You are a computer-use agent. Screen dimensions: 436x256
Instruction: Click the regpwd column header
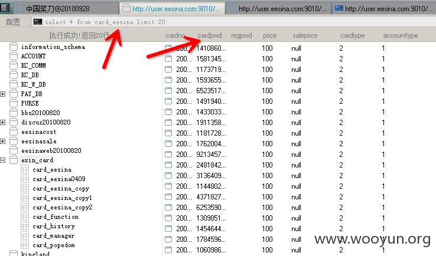pyautogui.click(x=242, y=35)
